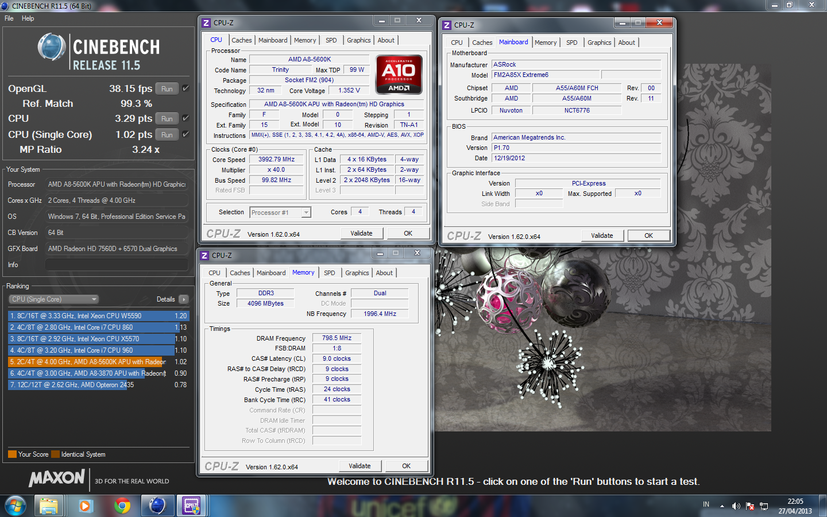Open the File menu in Cinebench

(9, 18)
